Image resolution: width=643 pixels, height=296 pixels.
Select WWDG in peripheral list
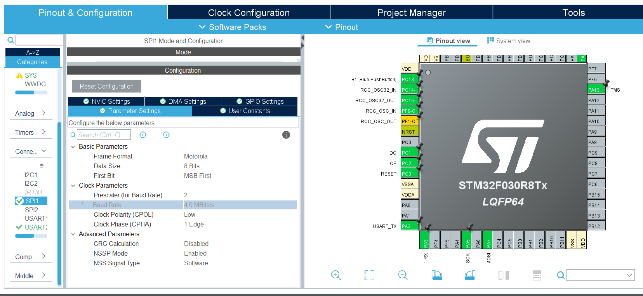point(35,84)
